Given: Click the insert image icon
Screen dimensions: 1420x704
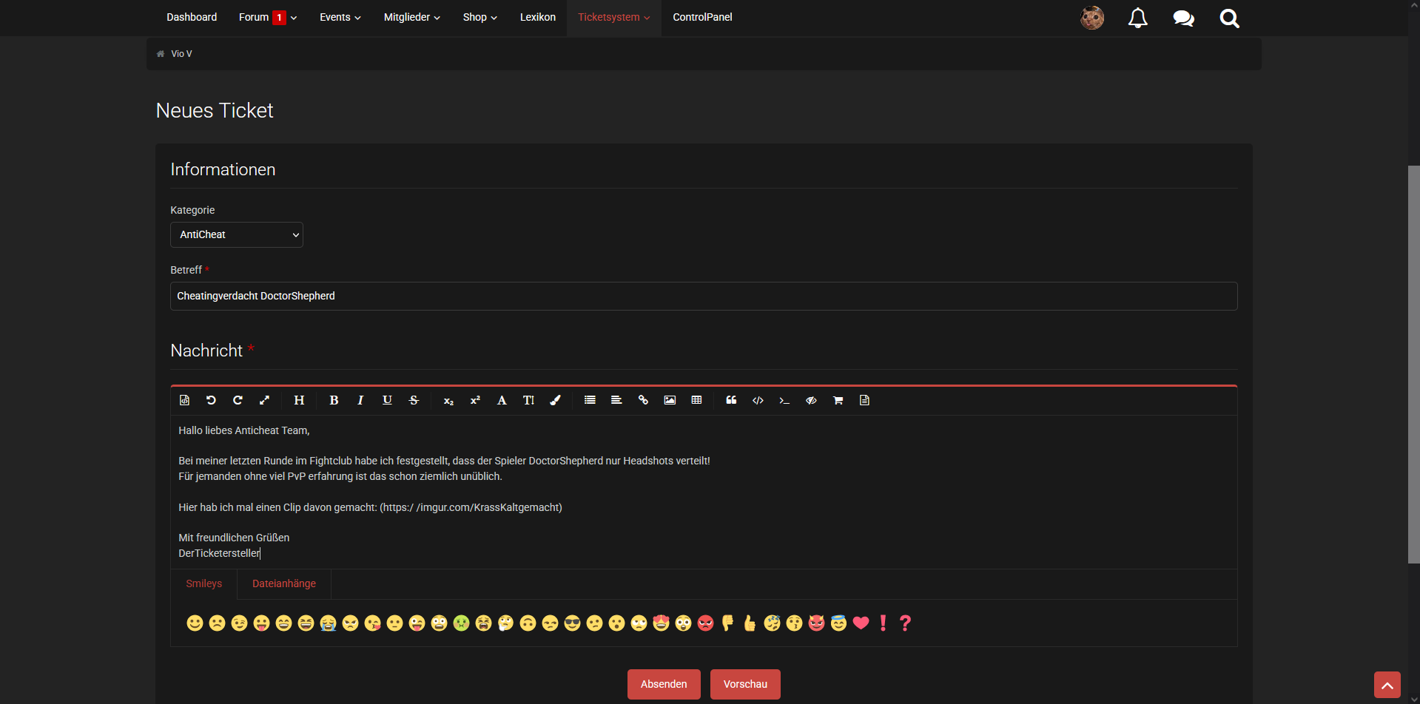Looking at the screenshot, I should click(x=670, y=400).
